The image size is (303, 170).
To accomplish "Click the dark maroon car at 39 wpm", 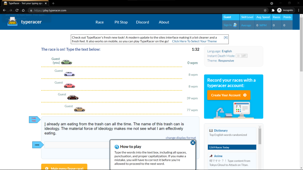I will click(73, 97).
